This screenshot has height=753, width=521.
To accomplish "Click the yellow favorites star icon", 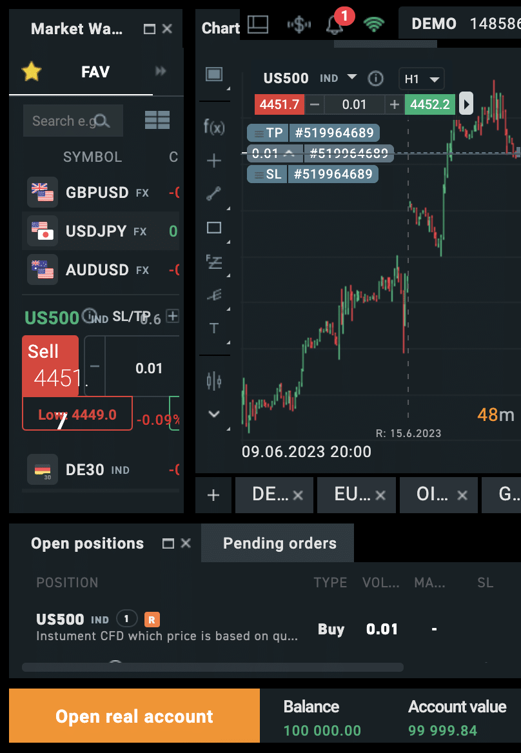I will pos(32,72).
